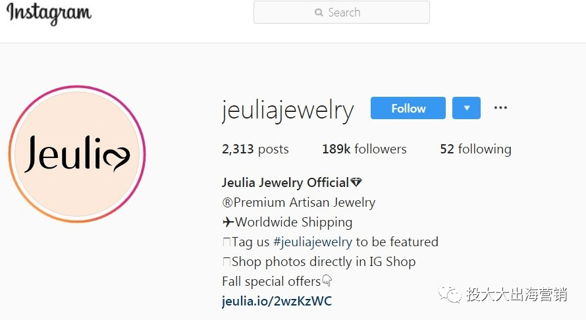Viewport: 586px width, 320px height.
Task: Click the airplane icon before Worldwide Shipping
Action: [228, 222]
